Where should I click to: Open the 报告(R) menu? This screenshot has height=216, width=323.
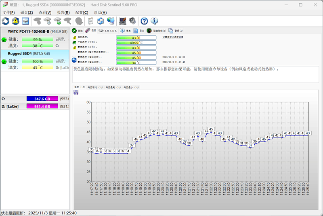[63, 12]
